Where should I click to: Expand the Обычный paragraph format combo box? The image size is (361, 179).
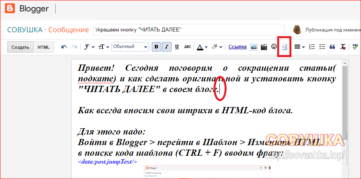click(130, 47)
